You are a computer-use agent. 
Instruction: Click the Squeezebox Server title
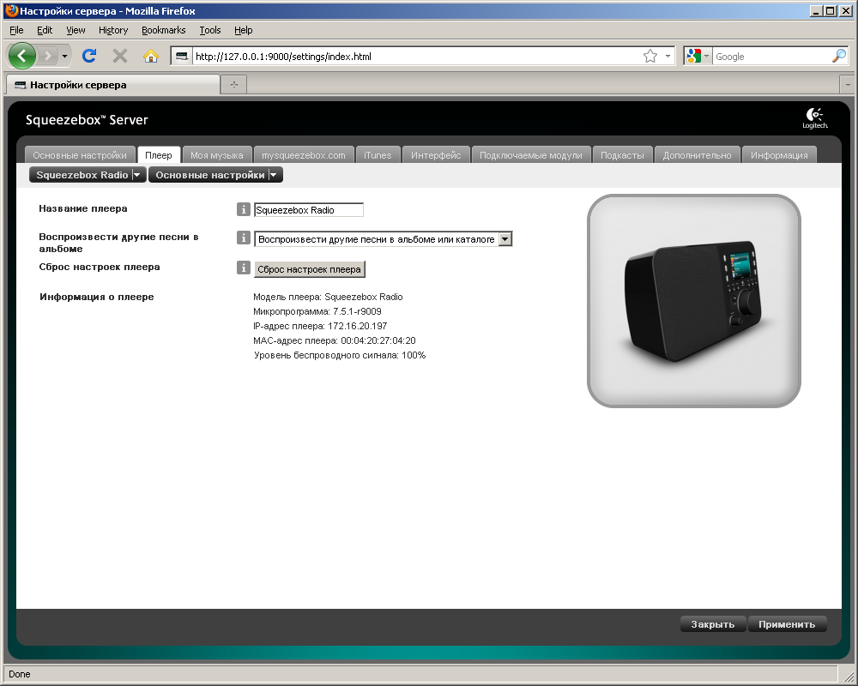(x=87, y=120)
